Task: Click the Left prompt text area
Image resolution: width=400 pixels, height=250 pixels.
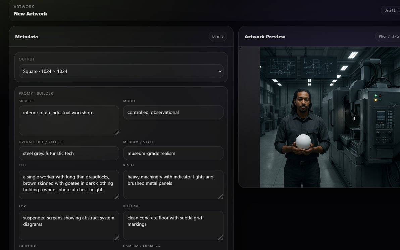Action: point(69,184)
